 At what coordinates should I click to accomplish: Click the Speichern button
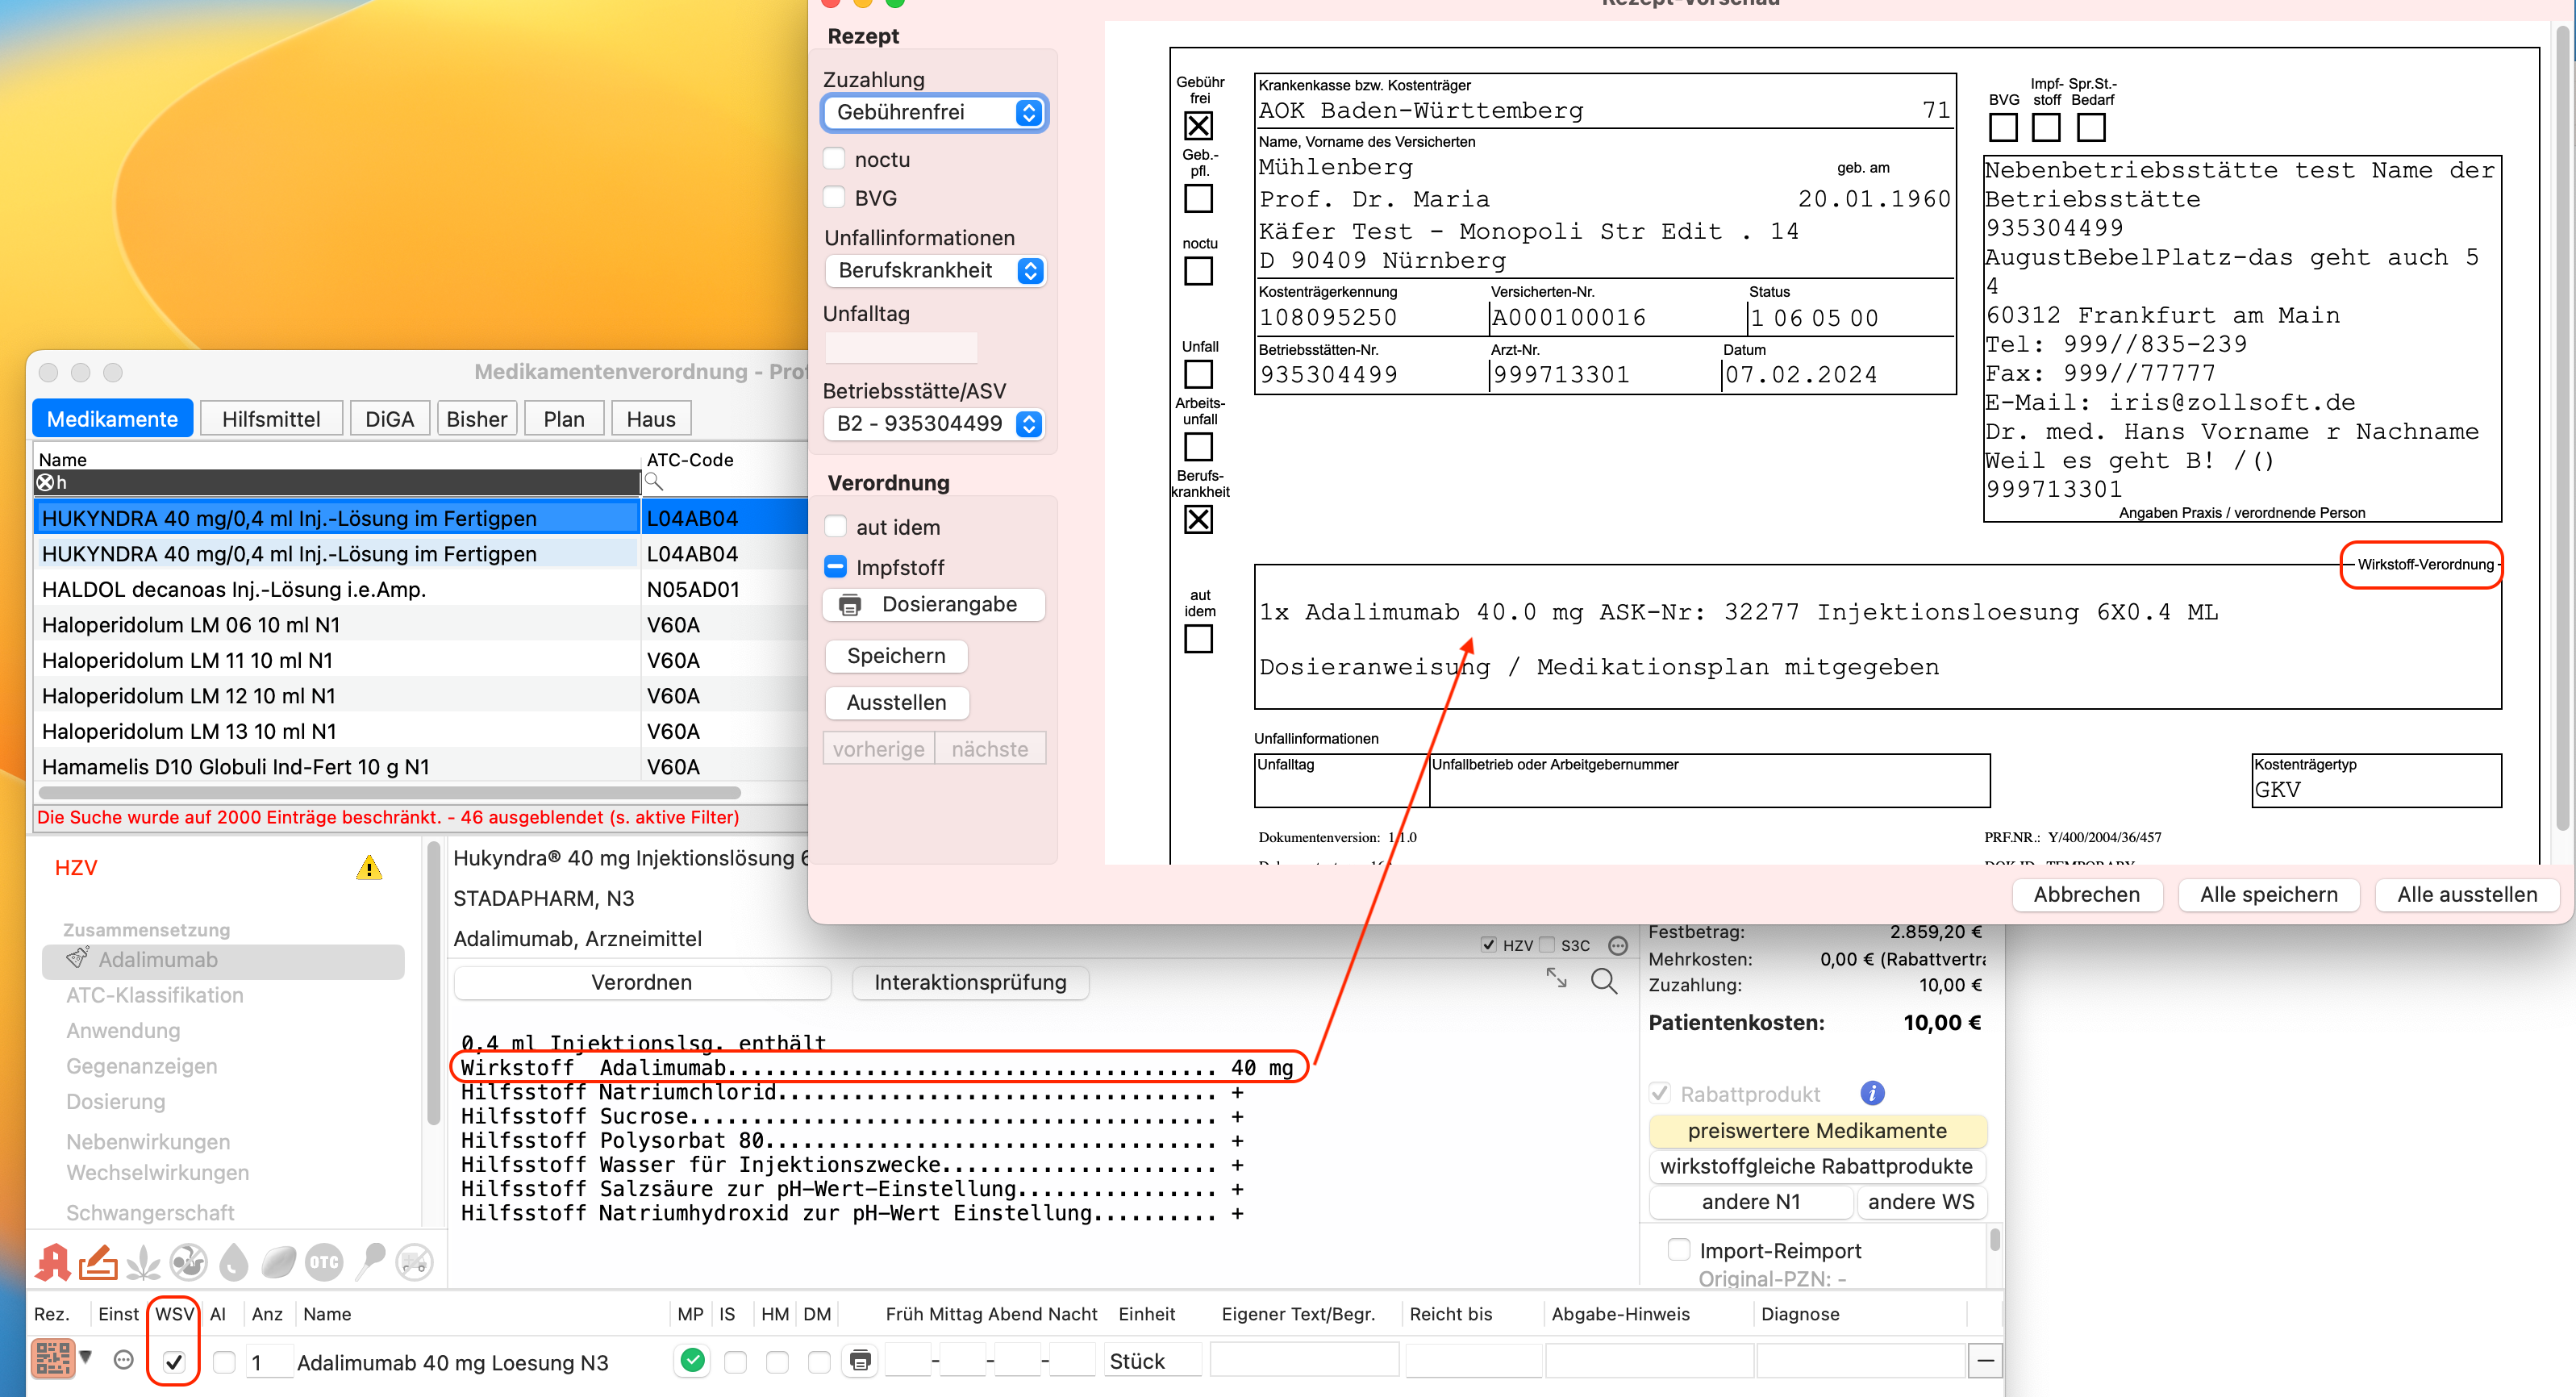[x=896, y=656]
